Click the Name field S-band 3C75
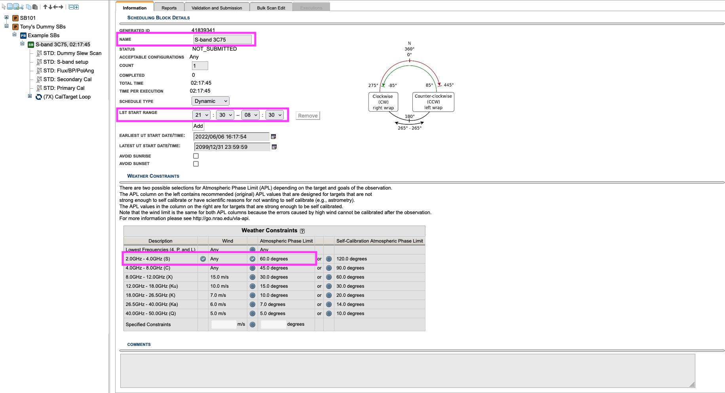 [222, 40]
